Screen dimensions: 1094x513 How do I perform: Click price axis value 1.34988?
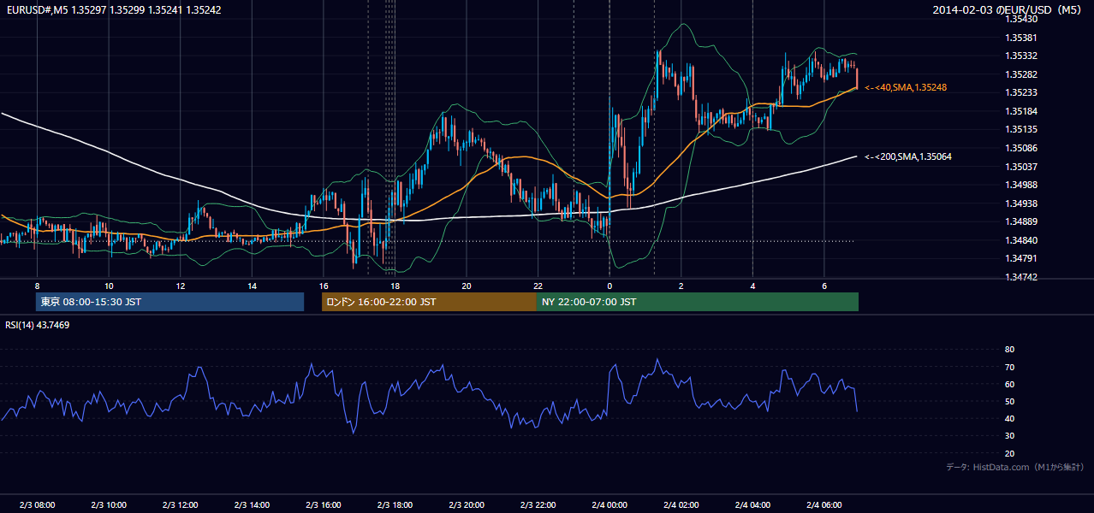point(1021,185)
